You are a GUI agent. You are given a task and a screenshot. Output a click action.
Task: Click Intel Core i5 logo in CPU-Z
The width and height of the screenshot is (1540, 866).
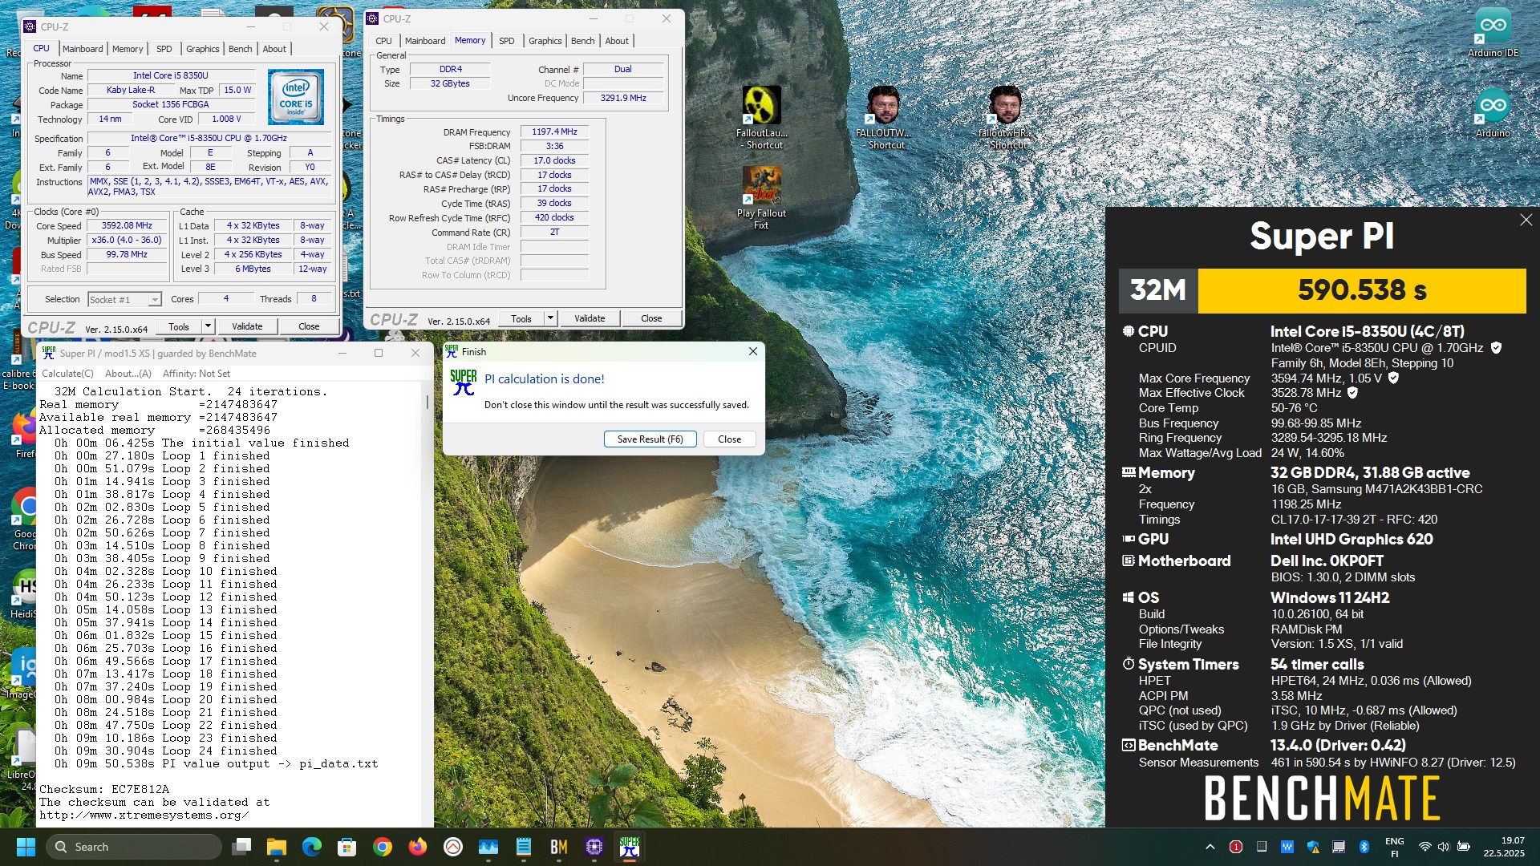coord(296,97)
